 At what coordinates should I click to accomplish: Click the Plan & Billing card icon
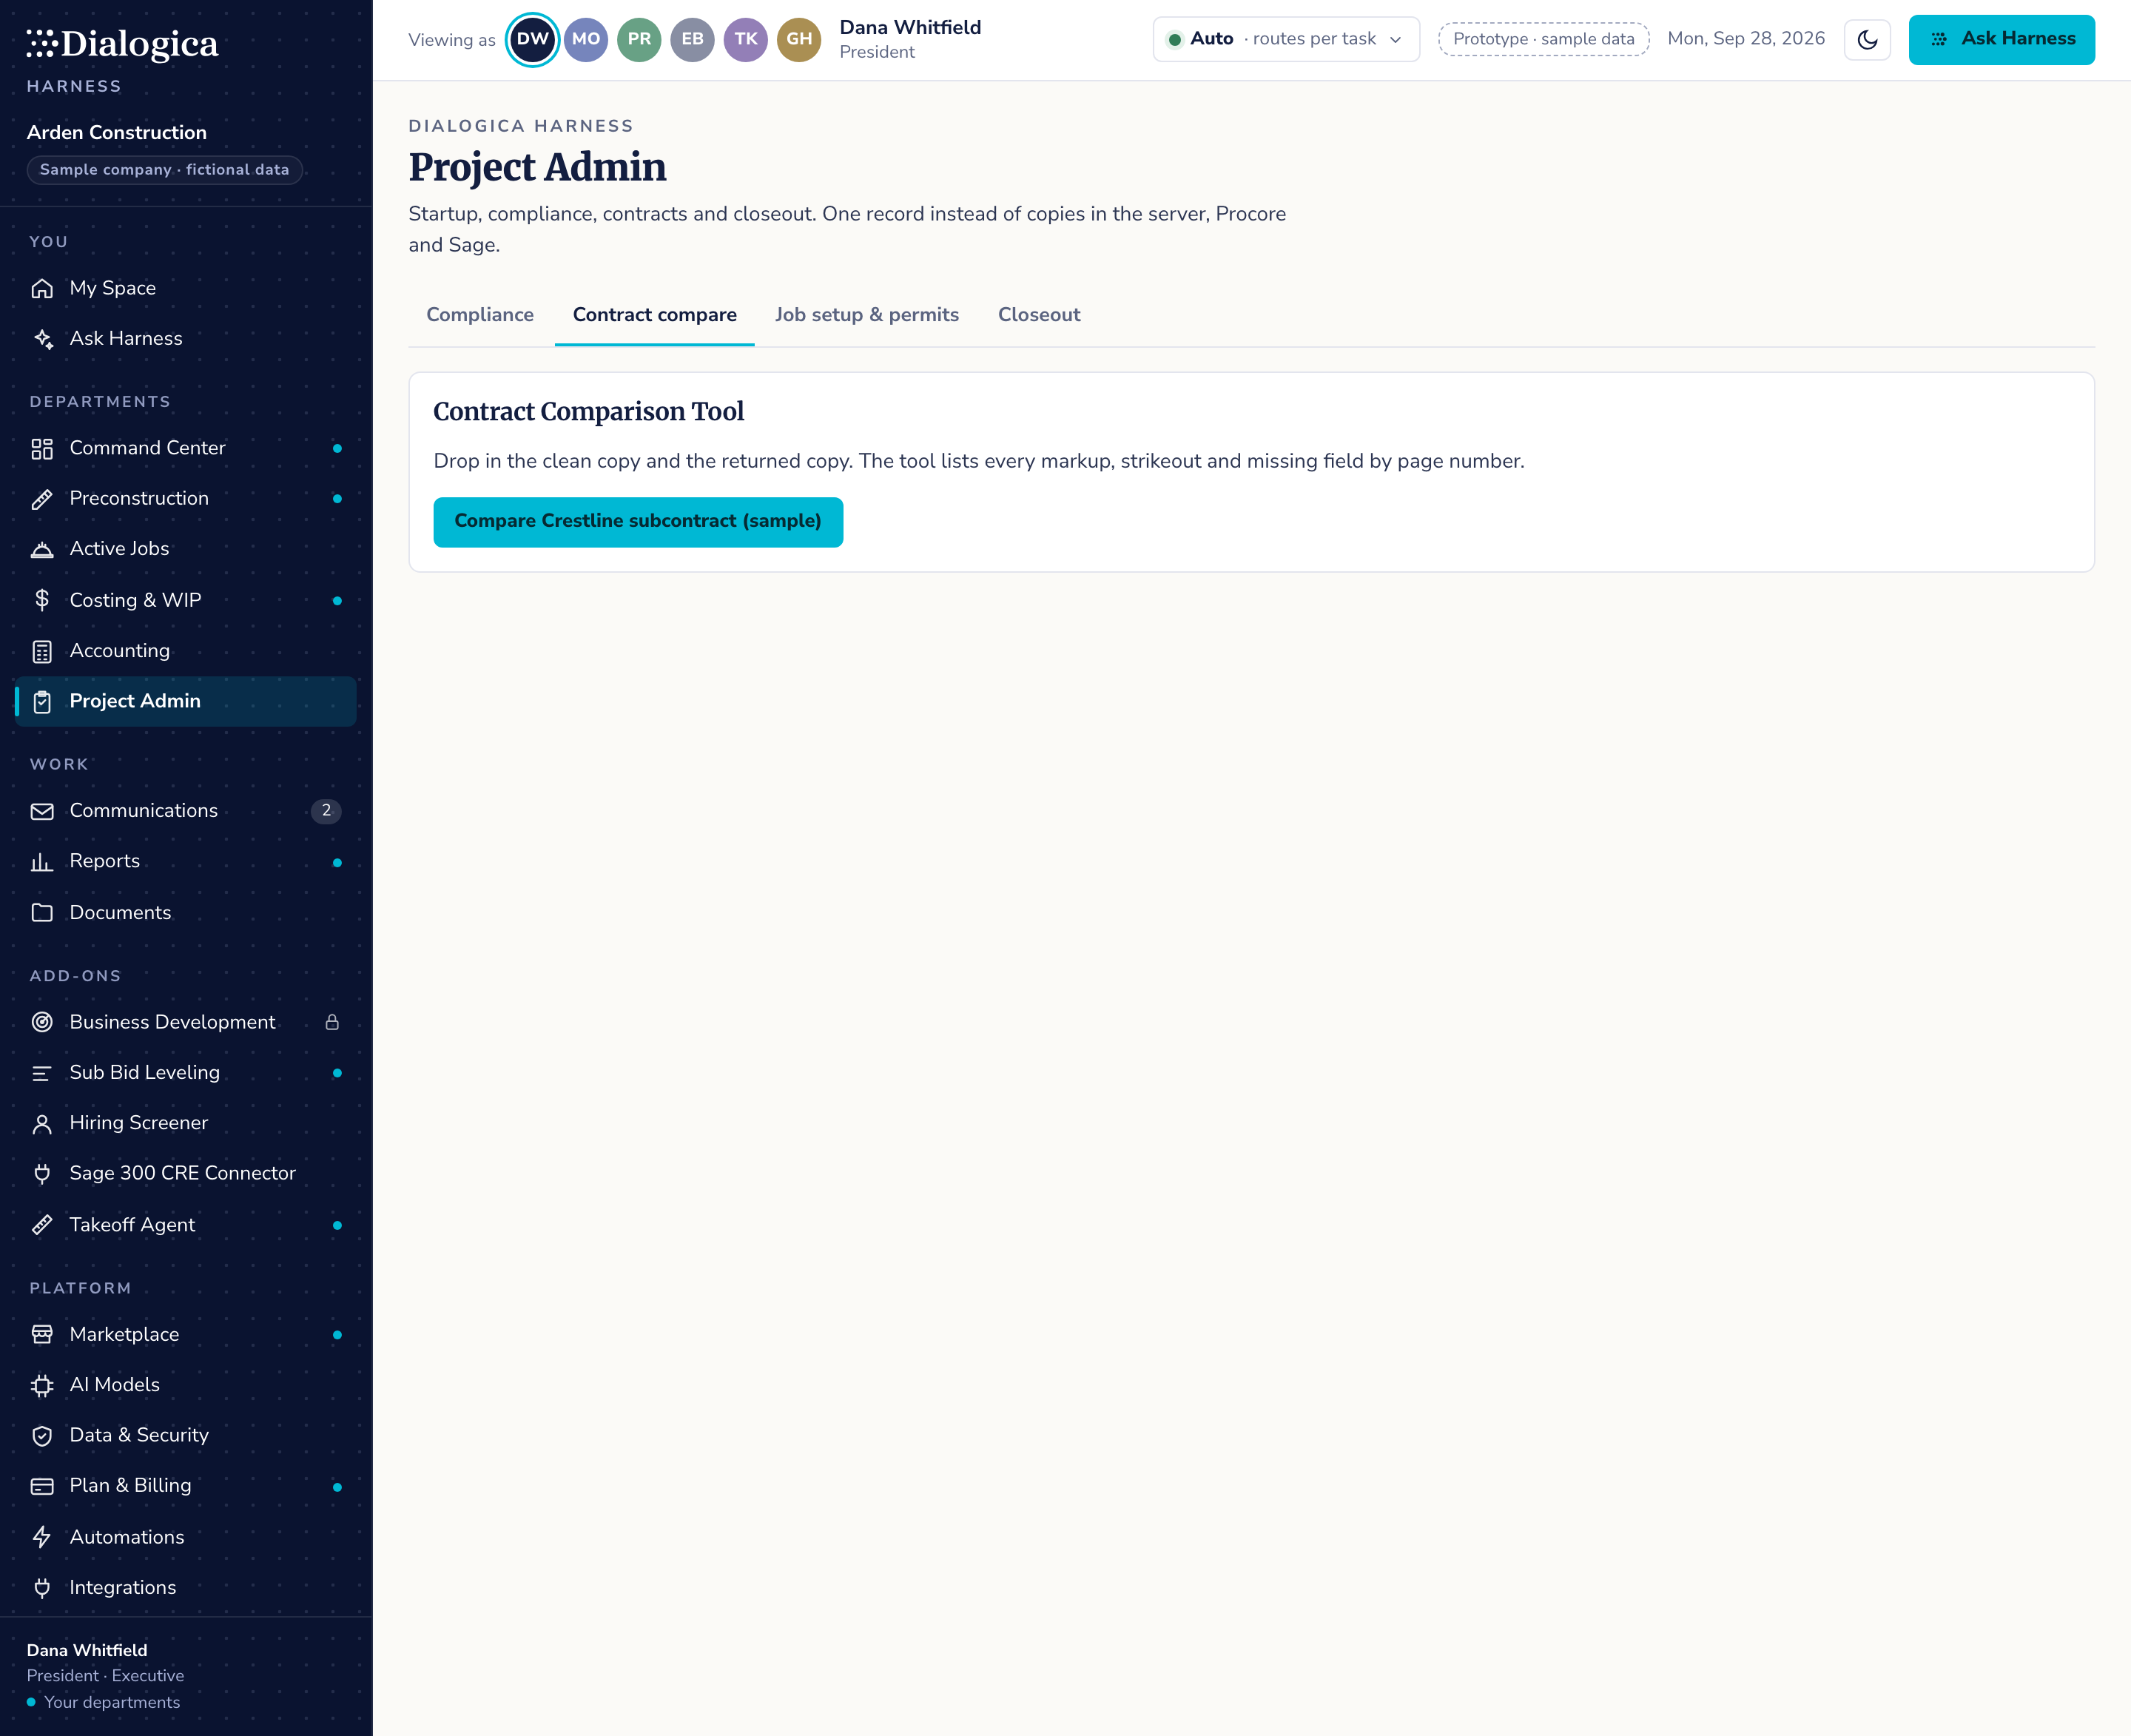click(42, 1486)
